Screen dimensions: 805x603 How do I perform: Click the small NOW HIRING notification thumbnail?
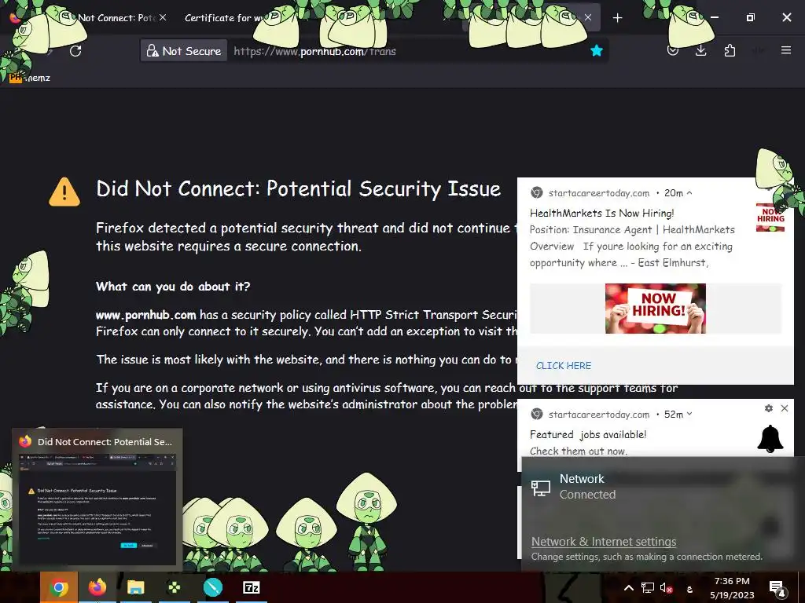(770, 218)
